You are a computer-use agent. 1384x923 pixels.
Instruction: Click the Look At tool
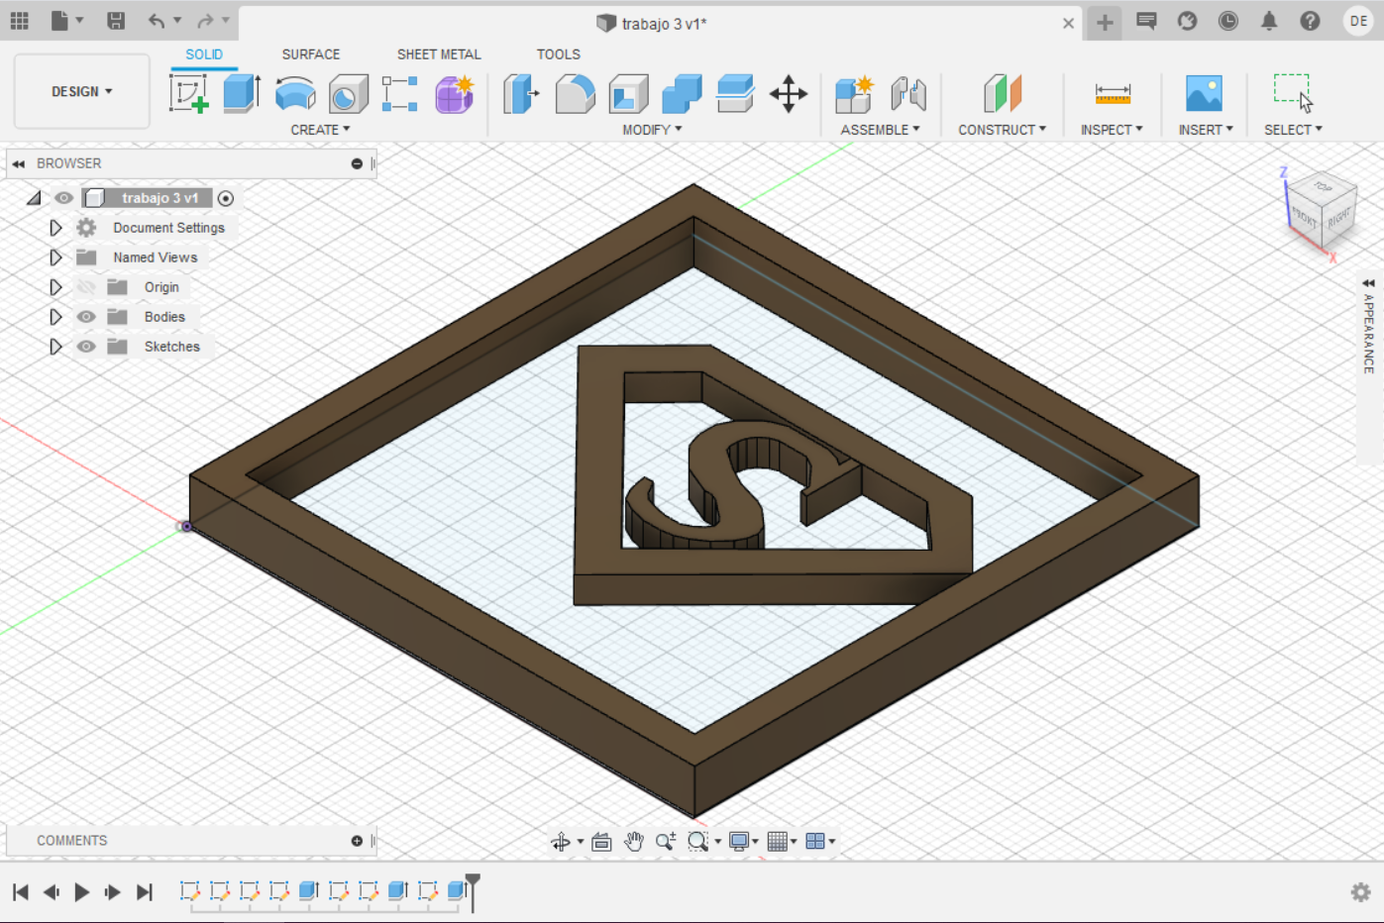(601, 842)
